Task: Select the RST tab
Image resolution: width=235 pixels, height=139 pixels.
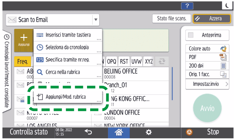Action: (124, 62)
